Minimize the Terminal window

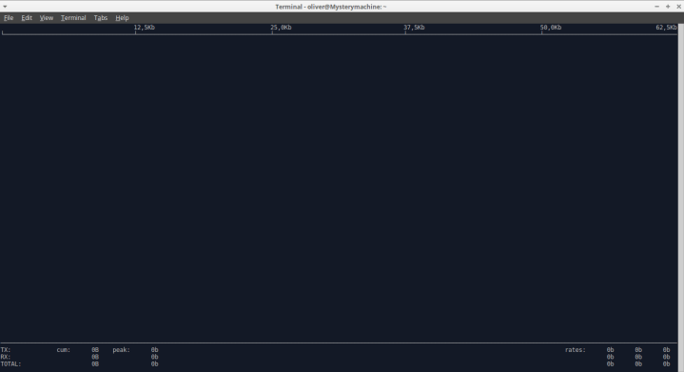click(x=656, y=7)
